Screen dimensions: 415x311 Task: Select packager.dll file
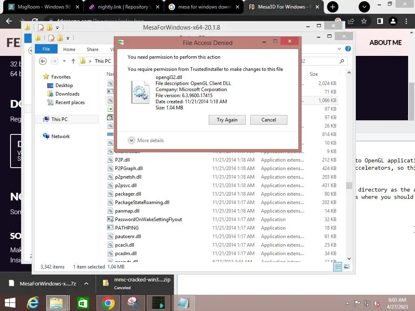click(x=128, y=194)
